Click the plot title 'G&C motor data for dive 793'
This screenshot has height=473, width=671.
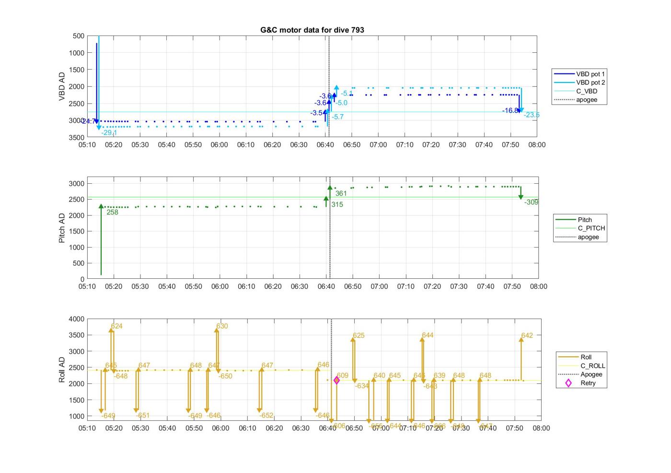(312, 30)
